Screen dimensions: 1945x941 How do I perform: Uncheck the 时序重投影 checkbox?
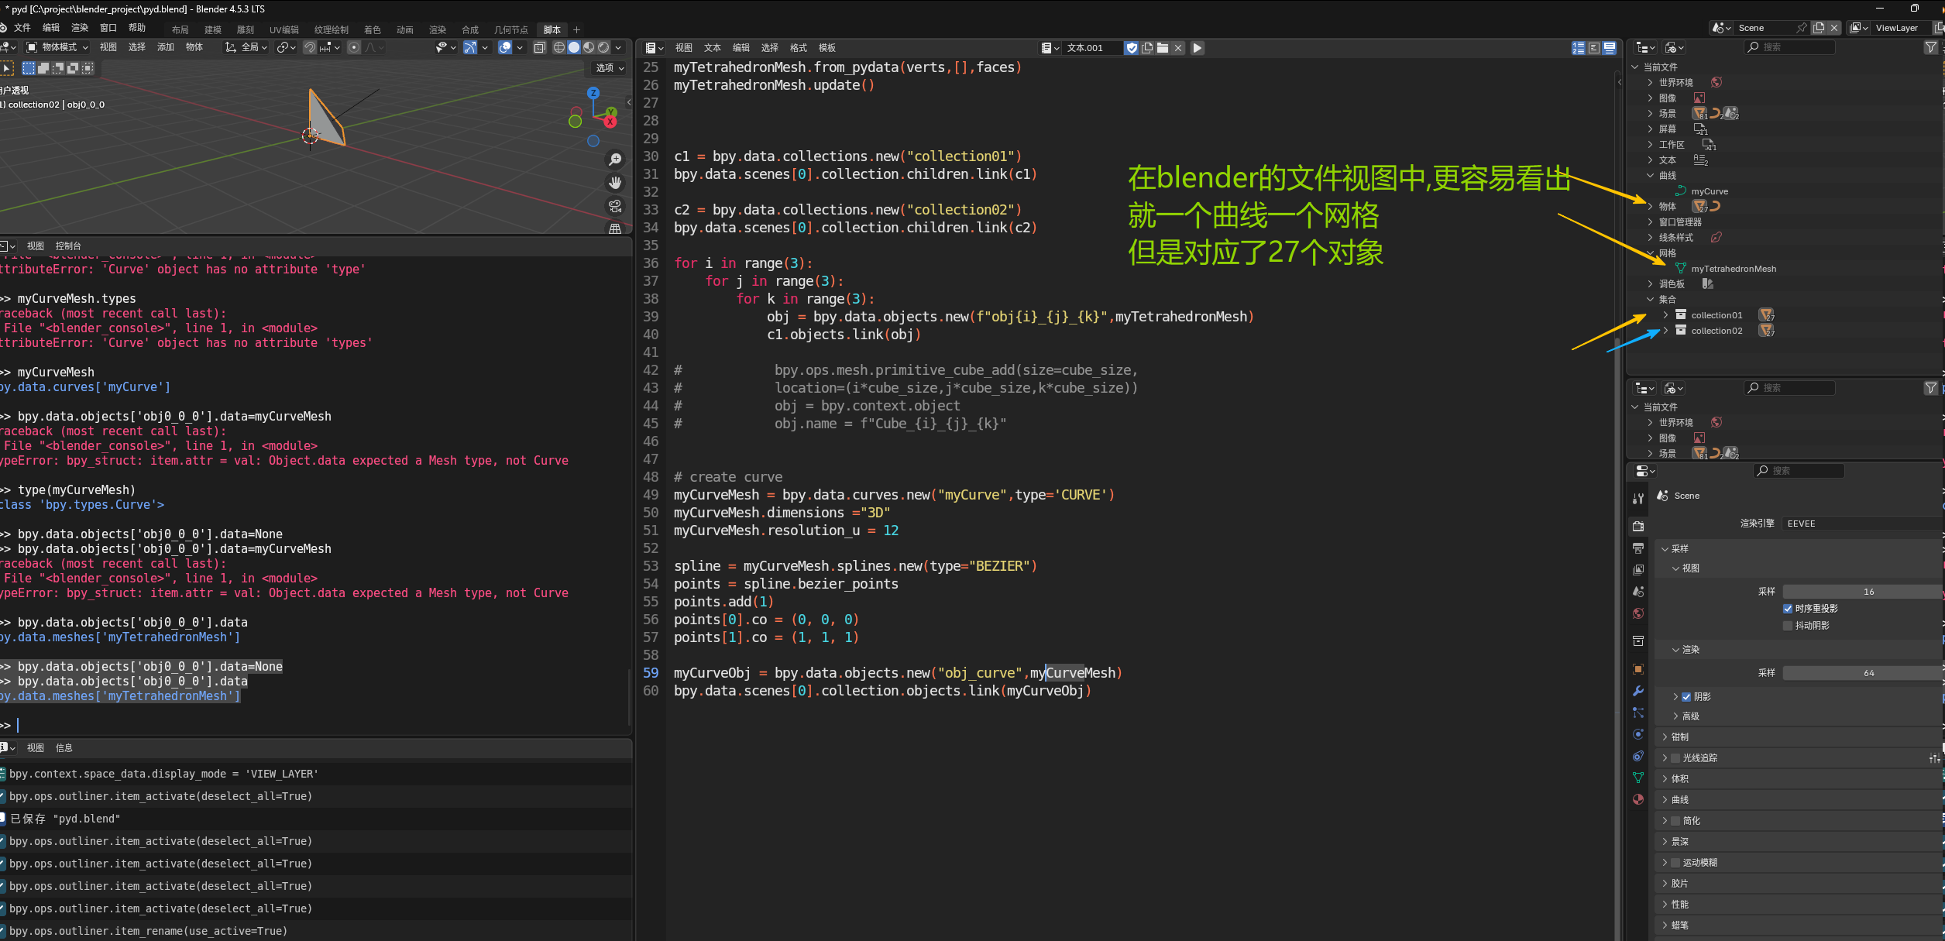[1788, 609]
